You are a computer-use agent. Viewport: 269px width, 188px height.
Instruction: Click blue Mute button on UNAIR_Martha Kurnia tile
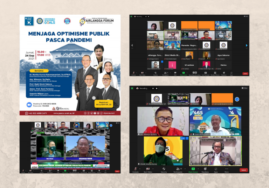(182, 138)
